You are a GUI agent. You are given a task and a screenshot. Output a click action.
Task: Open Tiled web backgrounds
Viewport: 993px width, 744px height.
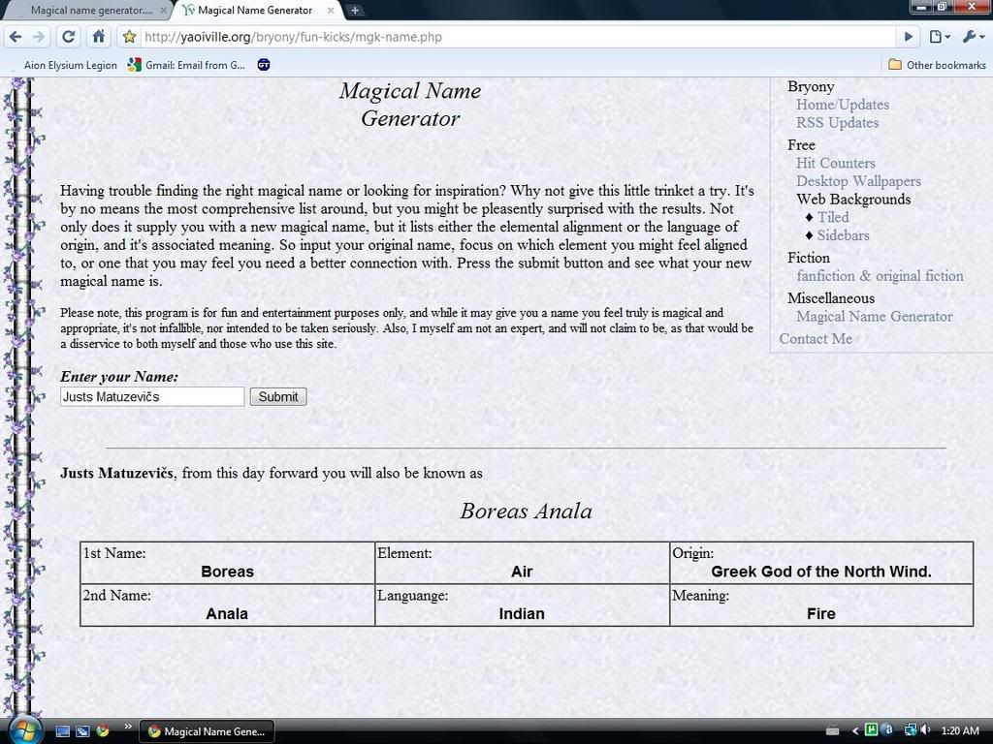(x=833, y=217)
